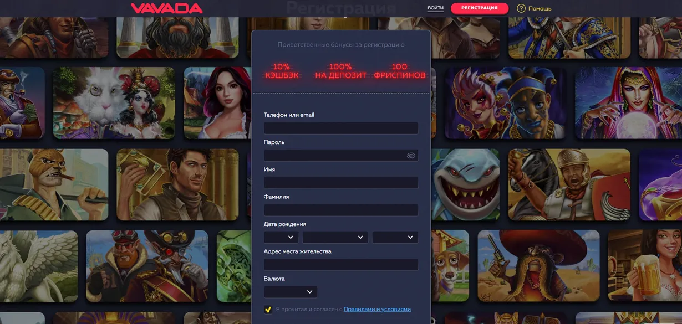Open the birth day dropdown
682x324 pixels.
click(x=281, y=237)
